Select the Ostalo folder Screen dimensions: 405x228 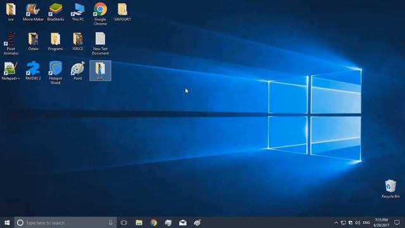click(x=33, y=41)
